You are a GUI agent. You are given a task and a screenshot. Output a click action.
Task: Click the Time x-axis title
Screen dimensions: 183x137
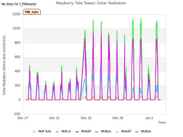coord(162,122)
